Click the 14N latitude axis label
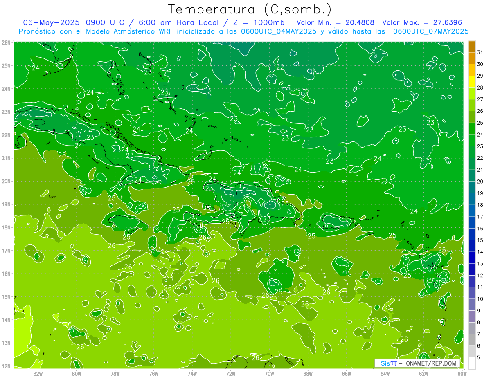Viewport: 491px width, 379px height. click(x=6, y=320)
